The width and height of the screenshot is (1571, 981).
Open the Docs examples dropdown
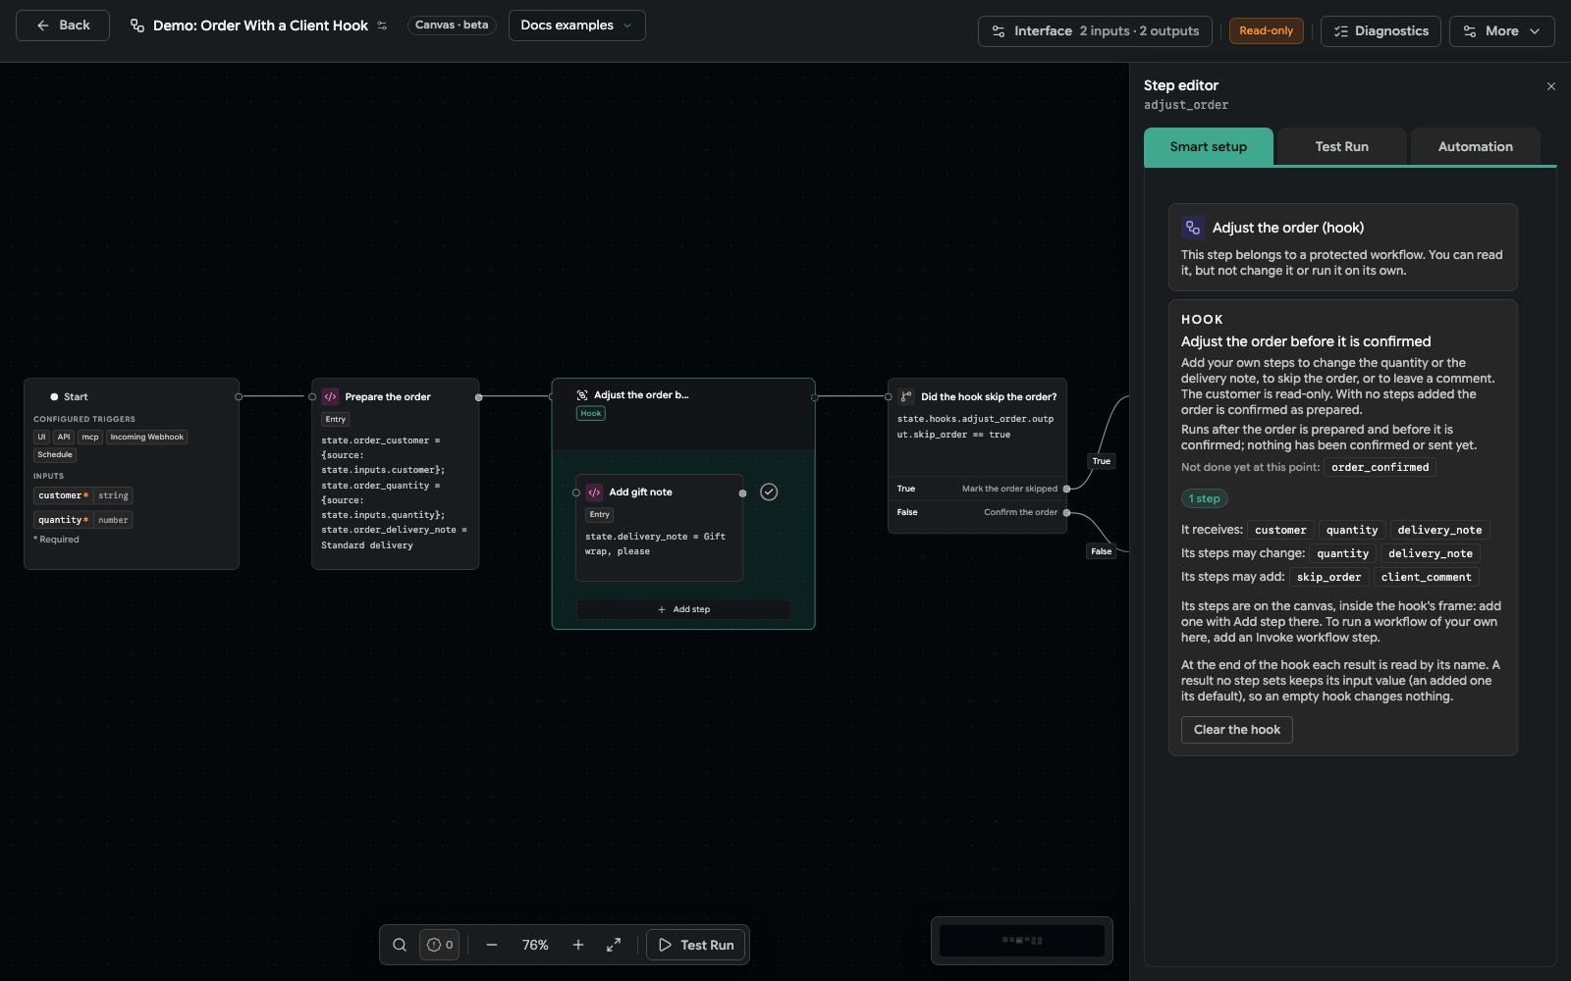tap(576, 26)
